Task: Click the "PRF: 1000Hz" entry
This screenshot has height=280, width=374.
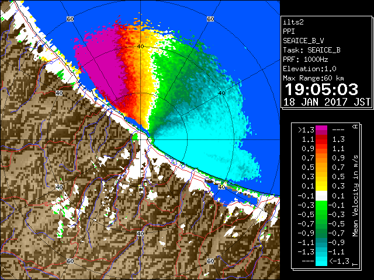Action: [306, 60]
